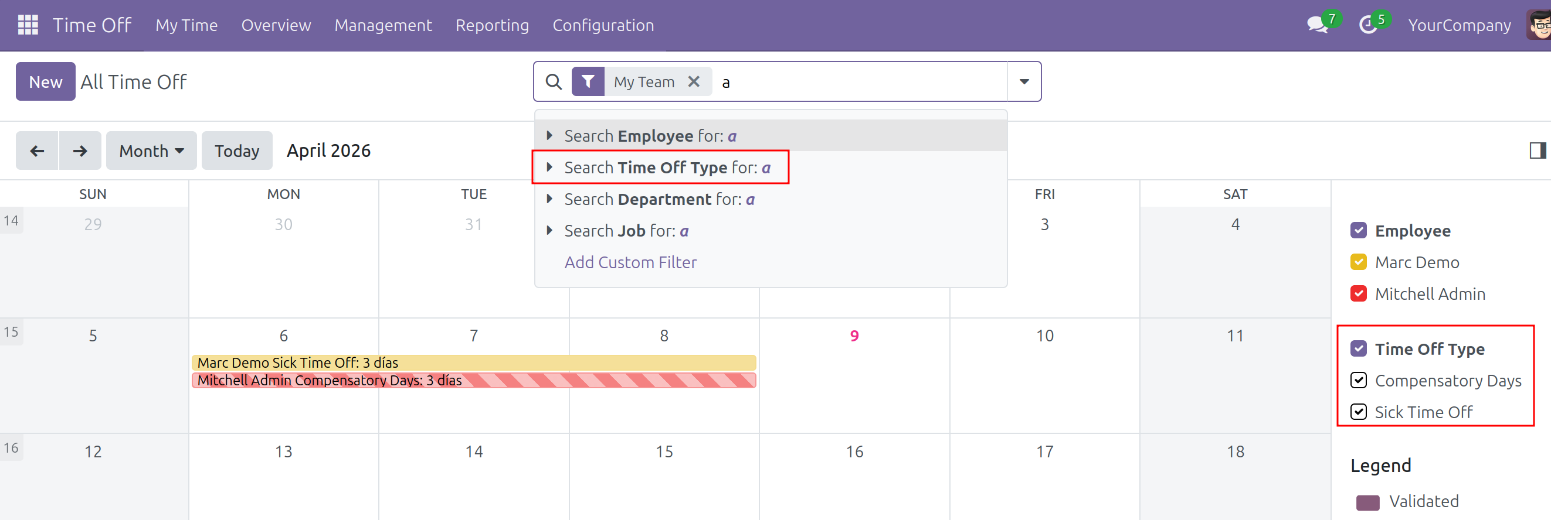Viewport: 1551px width, 520px height.
Task: Click calendar day 9 (today)
Action: coord(854,336)
